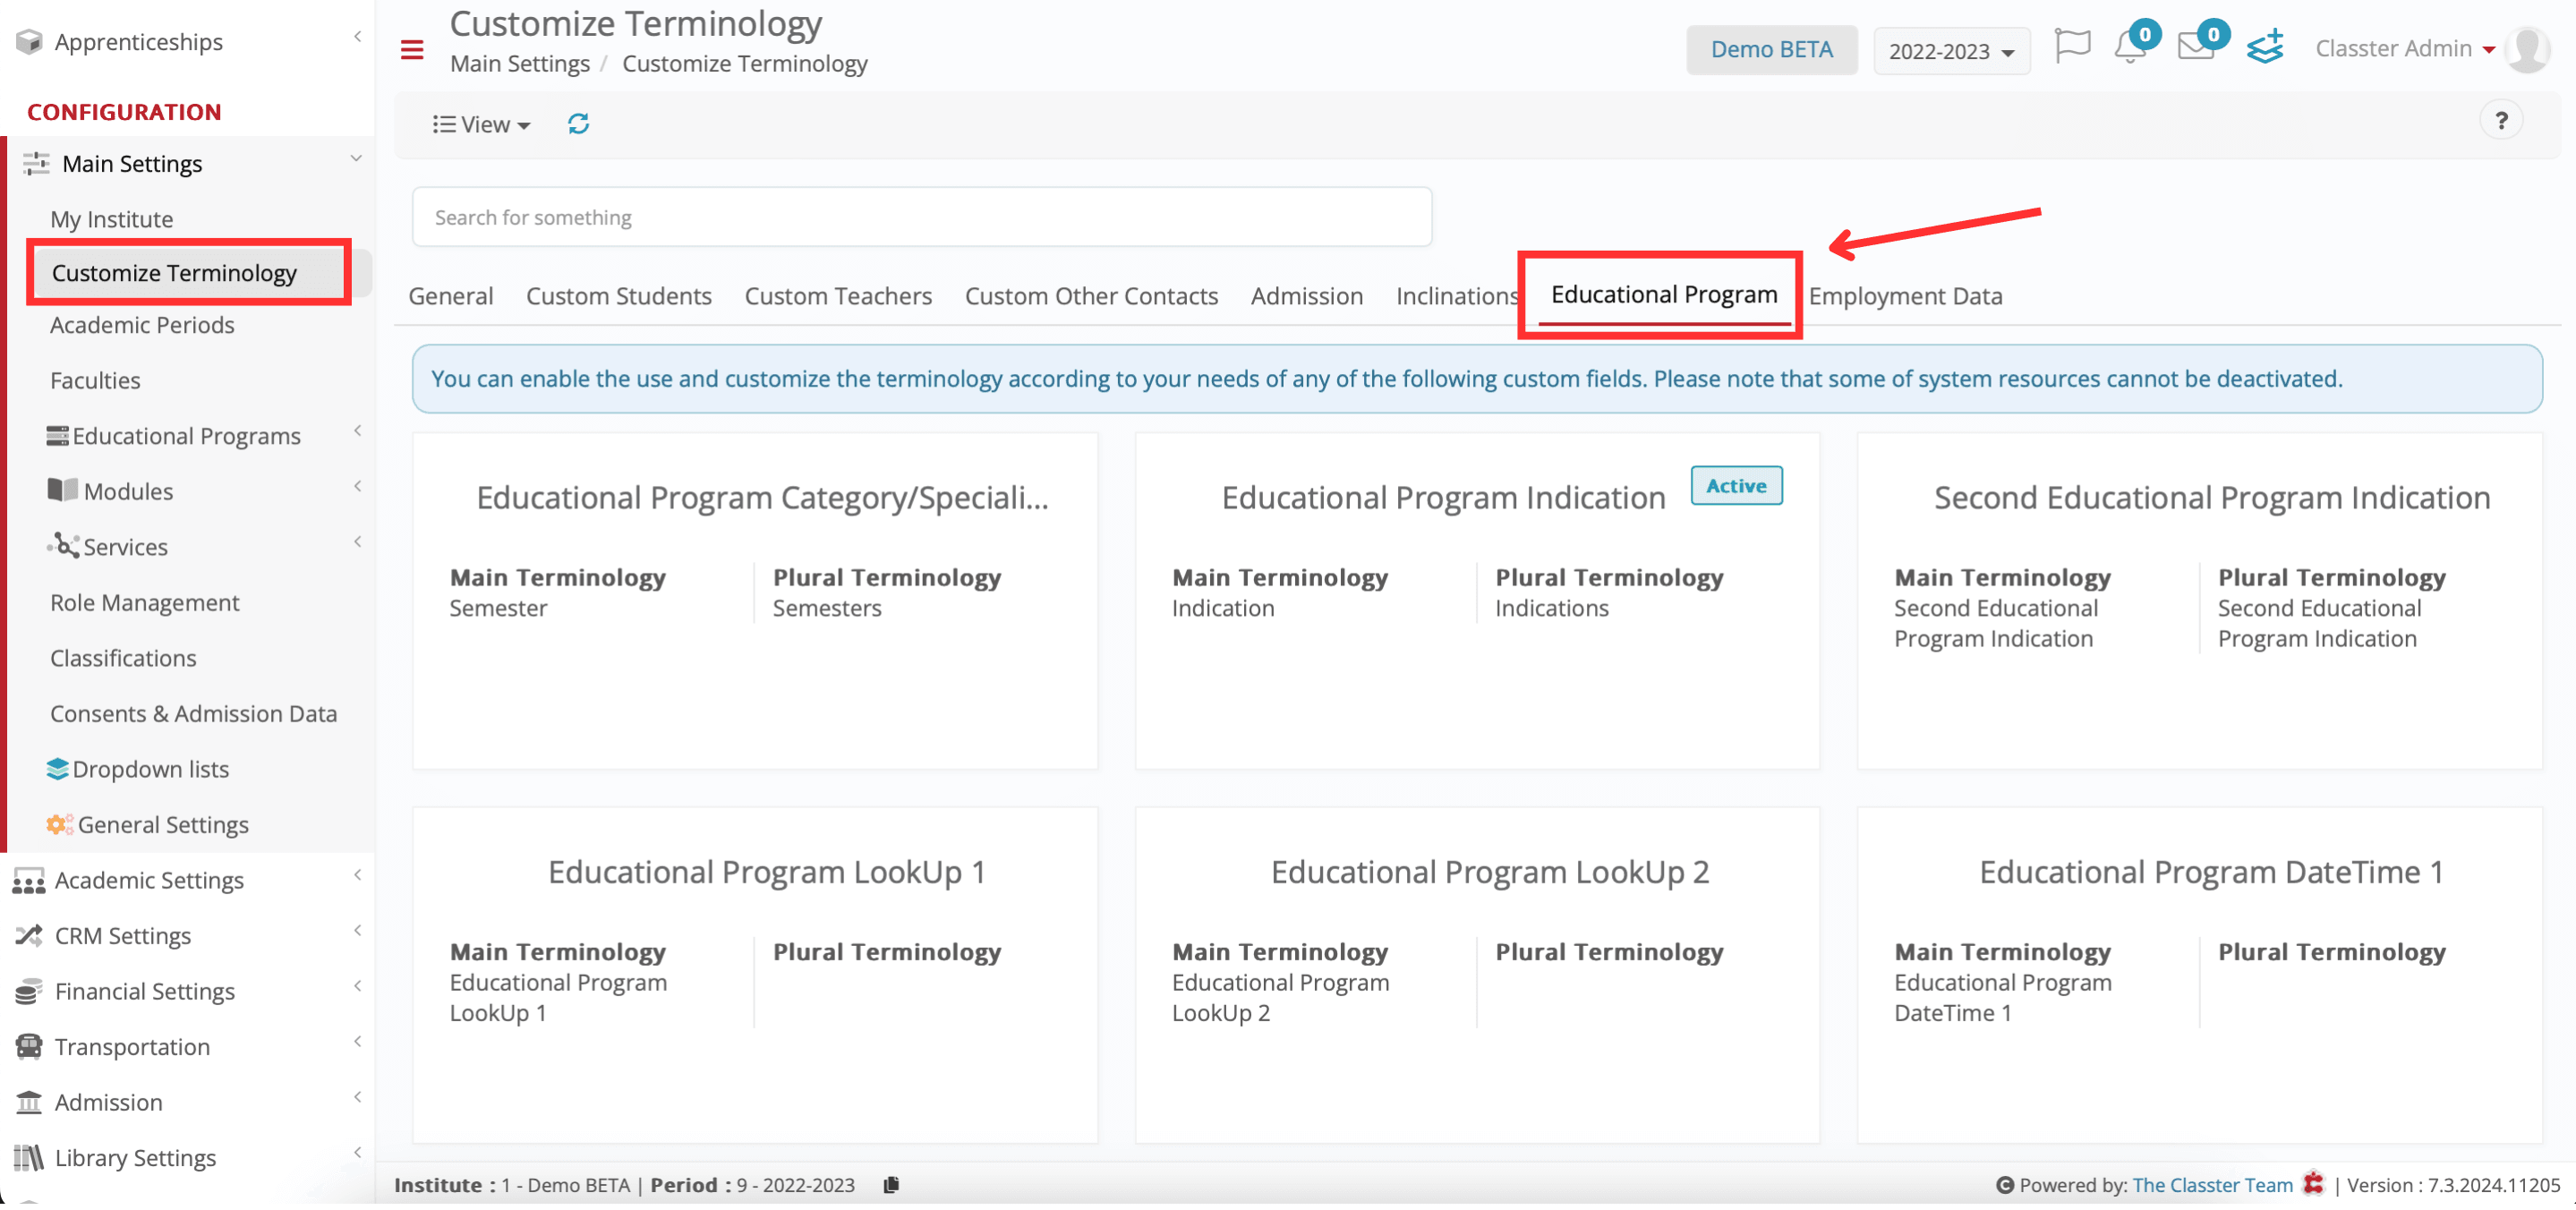Image resolution: width=2576 pixels, height=1210 pixels.
Task: Click the user avatar picture
Action: click(x=2528, y=49)
